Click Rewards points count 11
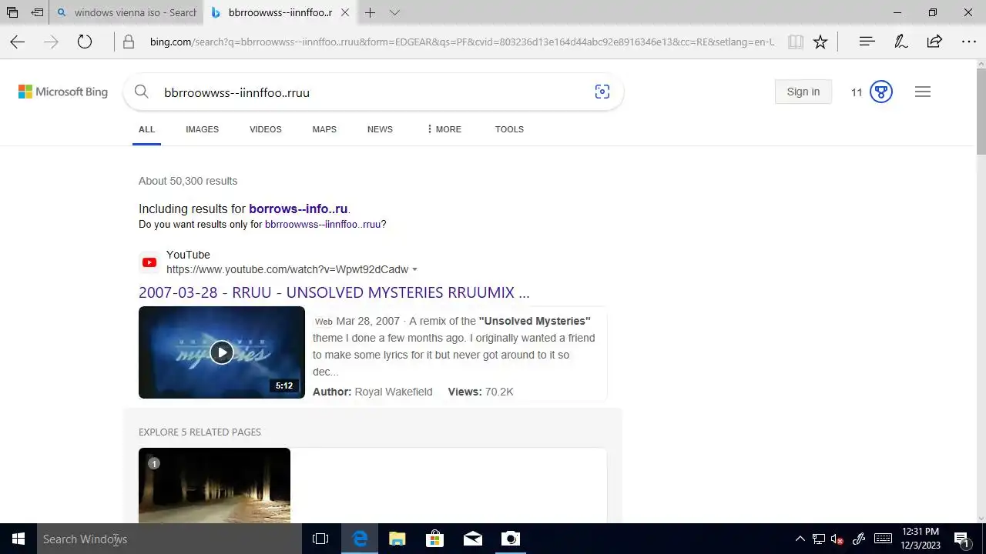The width and height of the screenshot is (986, 554). tap(857, 92)
